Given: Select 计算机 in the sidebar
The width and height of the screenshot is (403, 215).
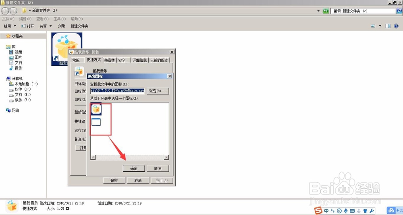Looking at the screenshot, I should coord(15,79).
